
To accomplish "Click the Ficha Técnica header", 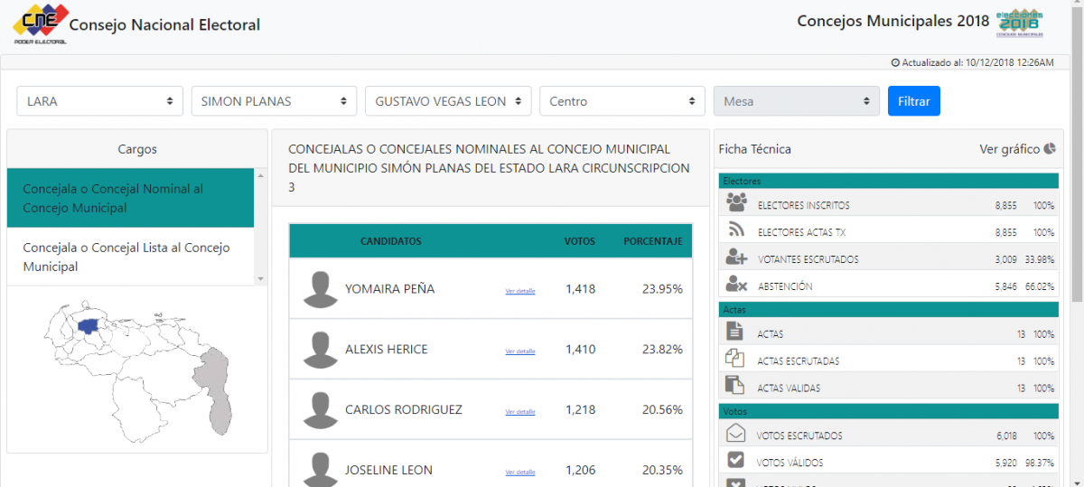I will [x=754, y=149].
